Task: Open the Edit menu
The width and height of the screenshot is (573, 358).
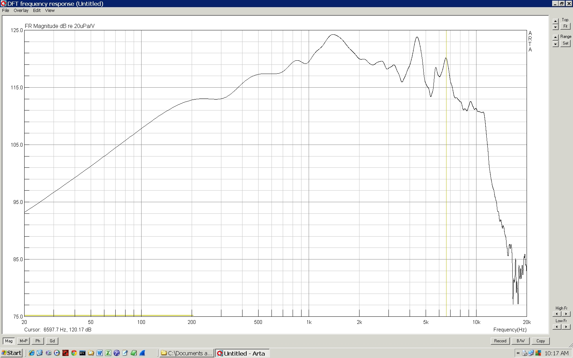Action: pyautogui.click(x=37, y=11)
